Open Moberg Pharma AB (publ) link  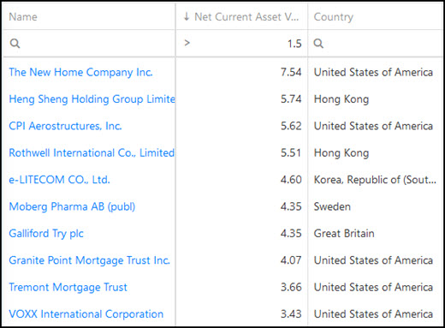point(72,206)
